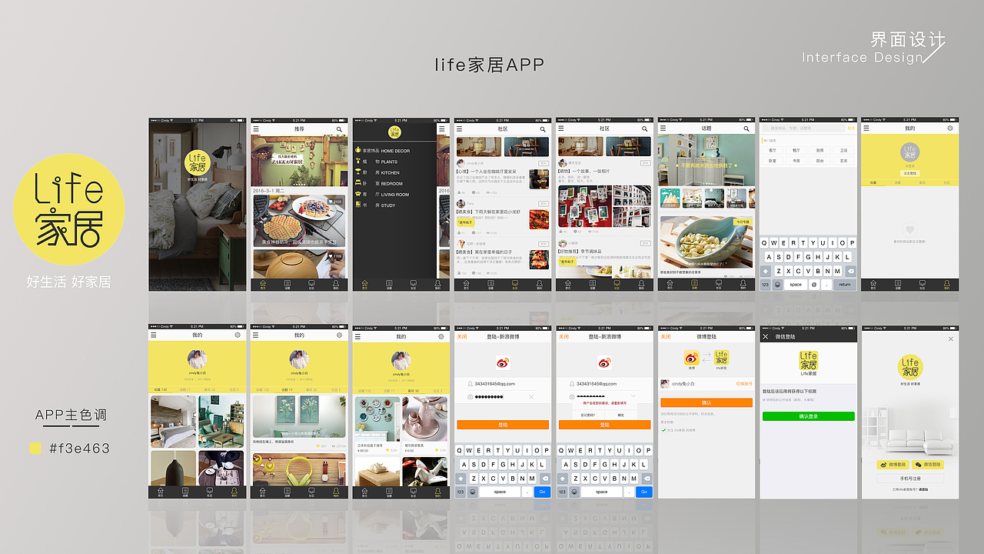Image resolution: width=984 pixels, height=554 pixels.
Task: Tap the empty-state heart icon on 我的 screen
Action: 910,229
